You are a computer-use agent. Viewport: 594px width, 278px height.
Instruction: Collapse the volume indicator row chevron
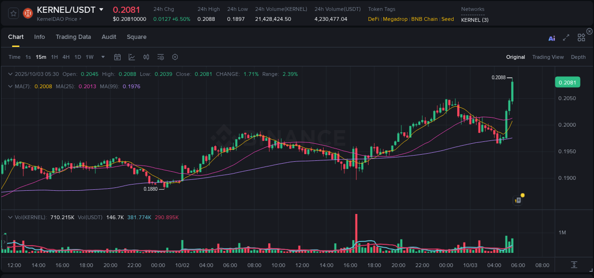coord(10,217)
